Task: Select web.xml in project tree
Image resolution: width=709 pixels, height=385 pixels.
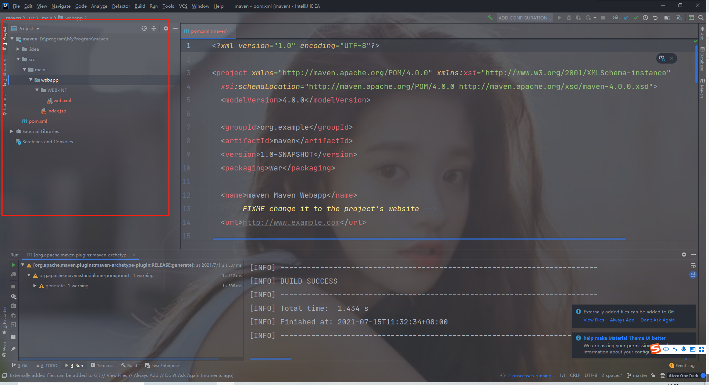Action: click(x=62, y=100)
